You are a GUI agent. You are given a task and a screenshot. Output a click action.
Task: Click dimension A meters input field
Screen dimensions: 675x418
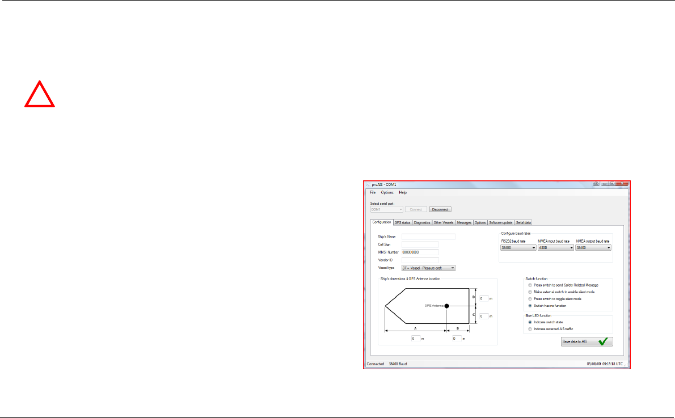[415, 339]
